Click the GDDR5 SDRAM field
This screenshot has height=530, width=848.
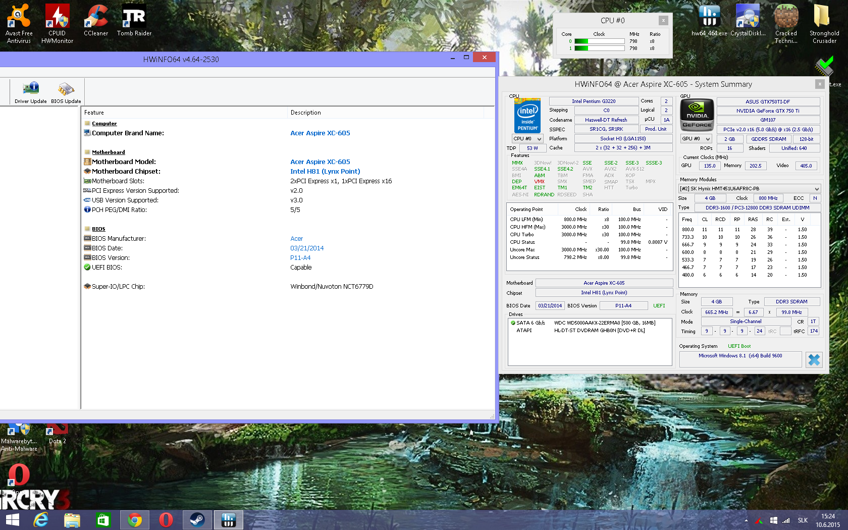768,139
